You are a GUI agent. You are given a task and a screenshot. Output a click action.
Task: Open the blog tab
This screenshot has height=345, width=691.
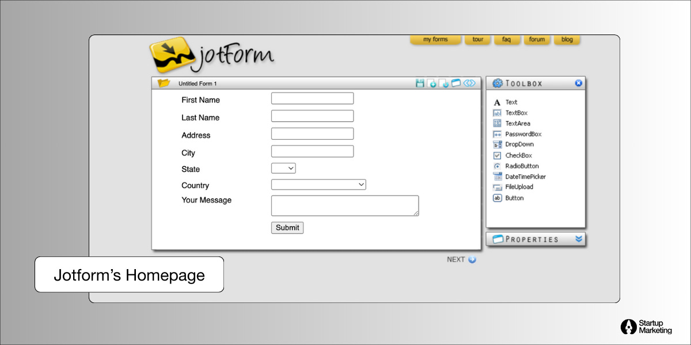567,40
